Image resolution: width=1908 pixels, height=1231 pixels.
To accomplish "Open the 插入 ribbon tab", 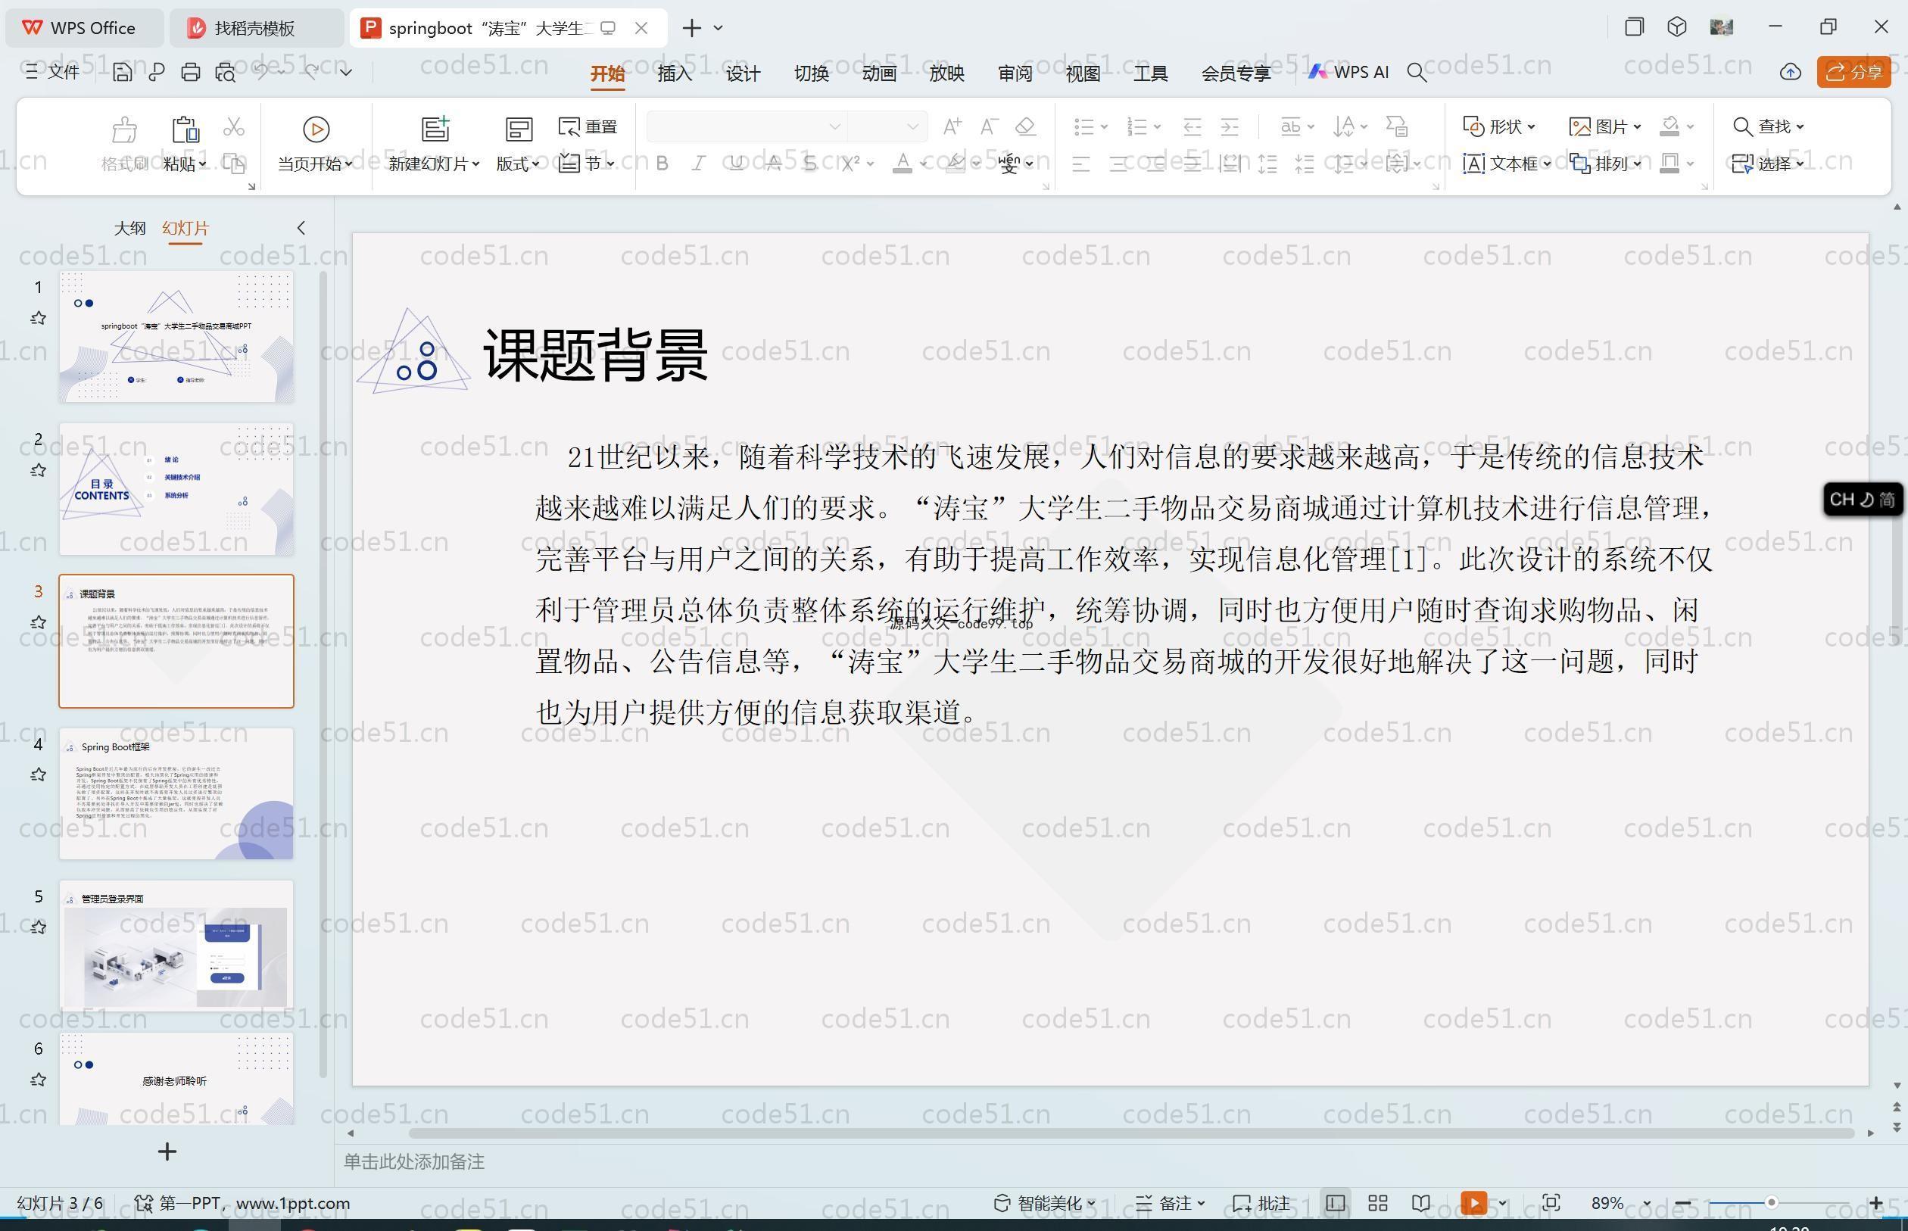I will [675, 73].
